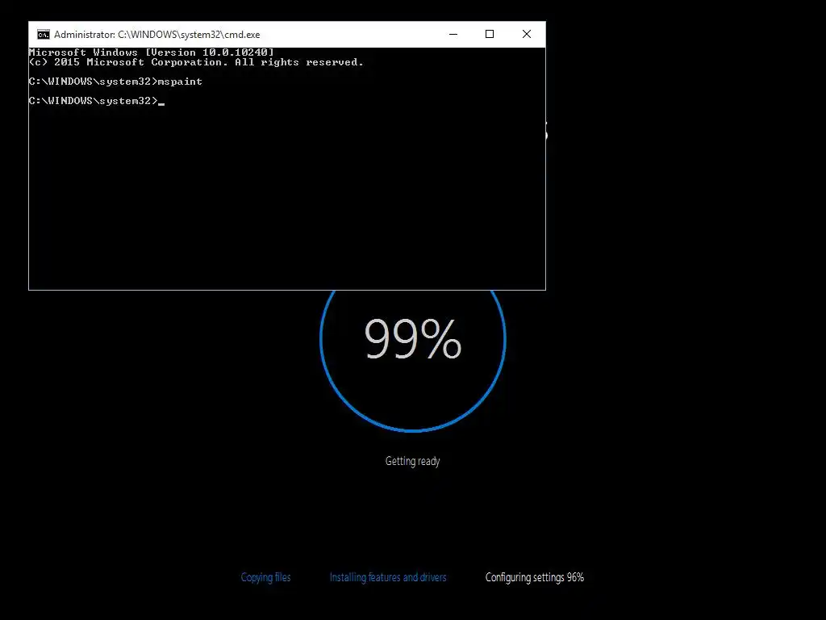
Task: Maximize the Administrator cmd.exe window
Action: (x=490, y=34)
